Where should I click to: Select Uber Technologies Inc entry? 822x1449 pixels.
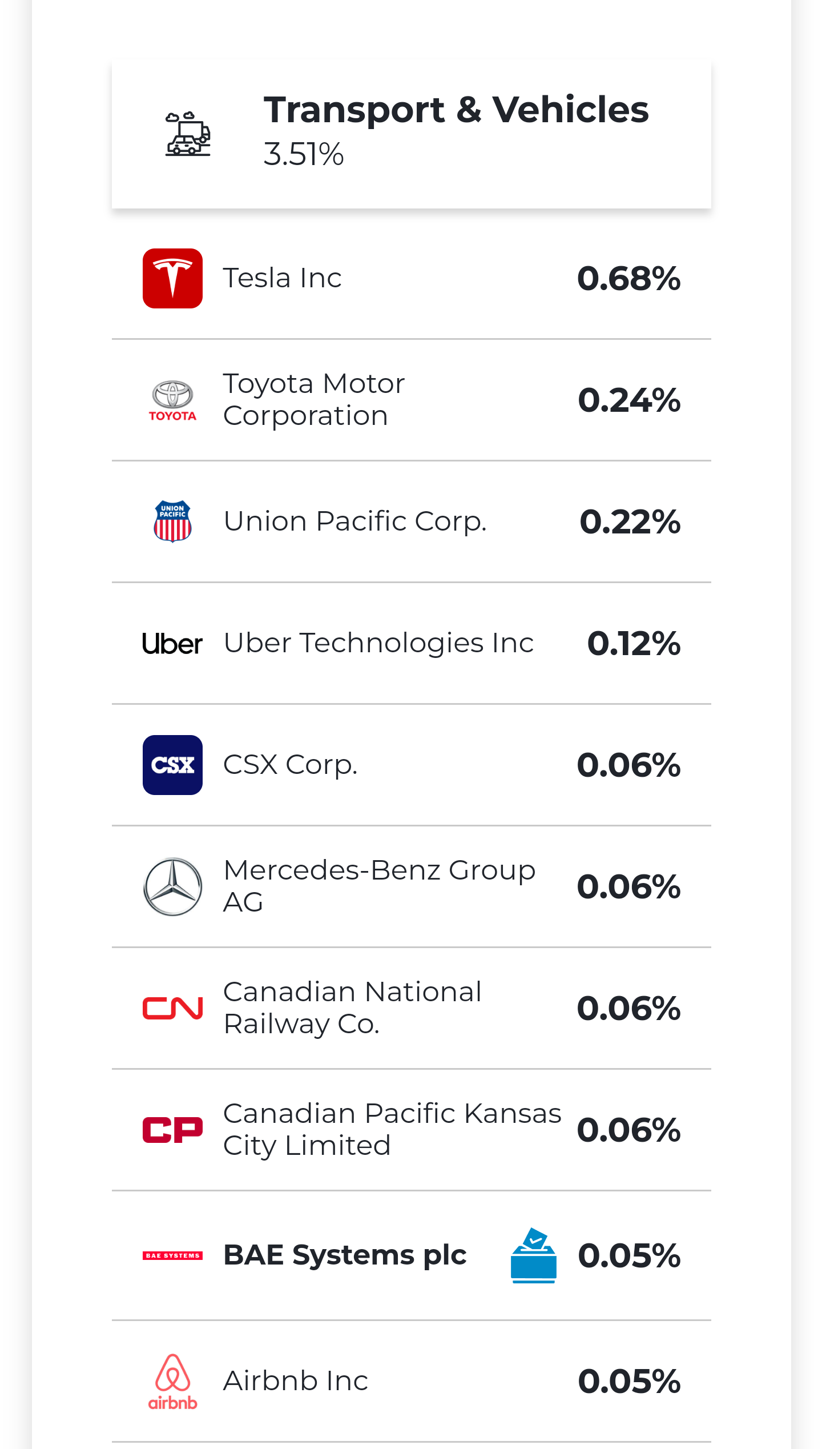pyautogui.click(x=378, y=643)
